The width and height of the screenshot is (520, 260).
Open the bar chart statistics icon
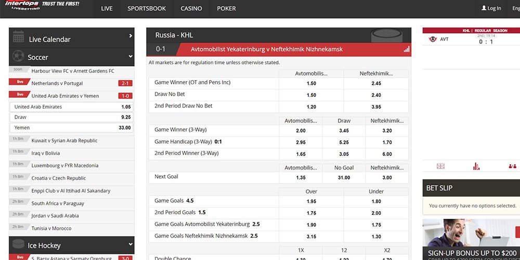tap(476, 166)
